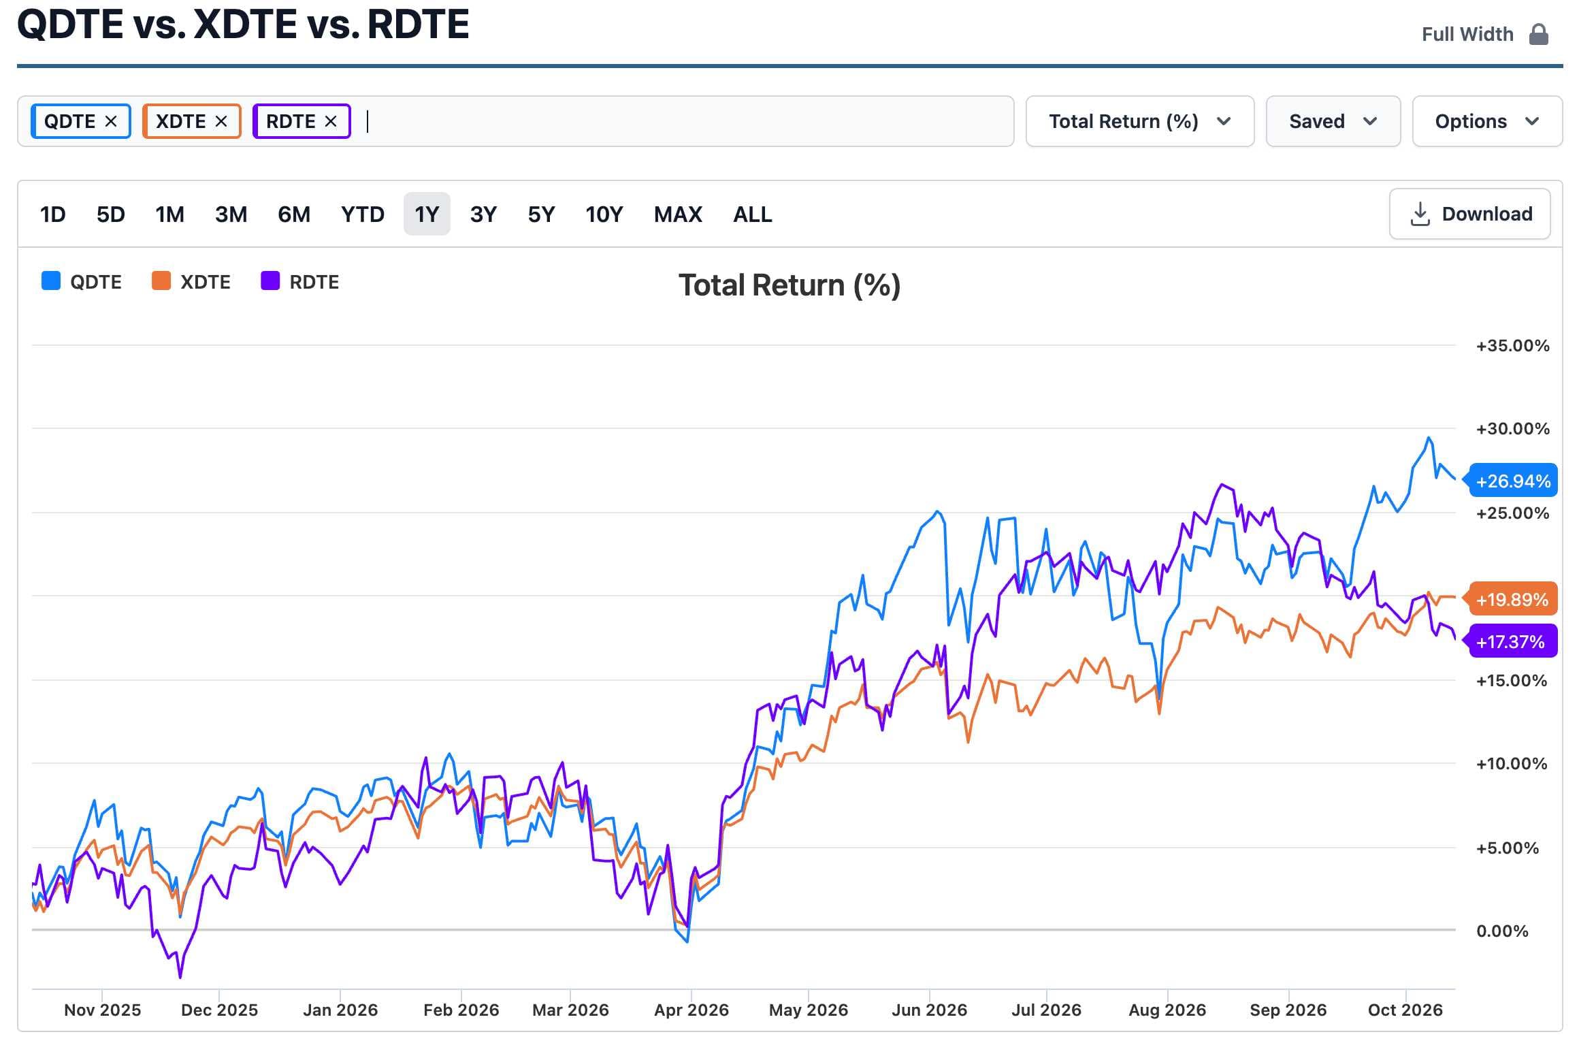
Task: Select the 1D time range
Action: 53,214
